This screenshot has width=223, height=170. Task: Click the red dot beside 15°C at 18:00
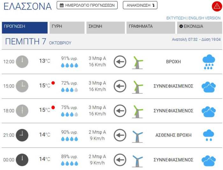(x=53, y=107)
